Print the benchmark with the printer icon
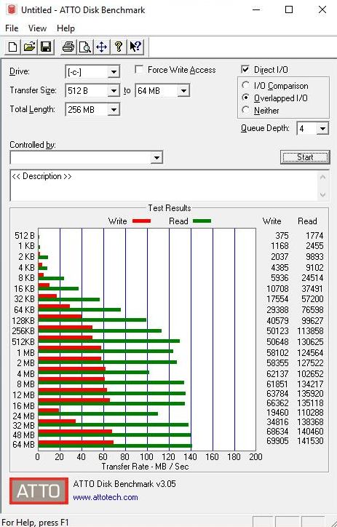This screenshot has height=527, width=337. [x=68, y=47]
